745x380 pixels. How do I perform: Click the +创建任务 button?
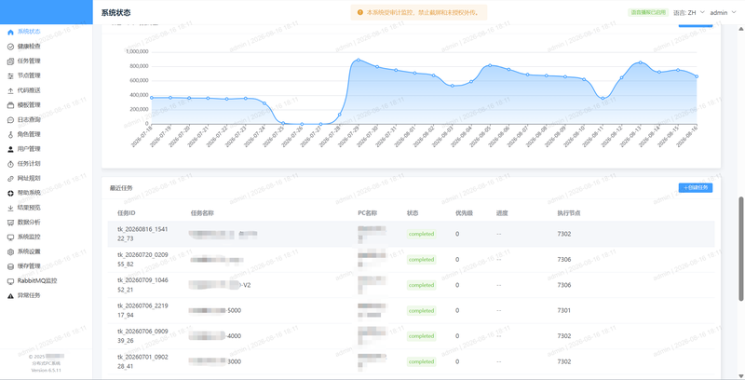(x=695, y=187)
